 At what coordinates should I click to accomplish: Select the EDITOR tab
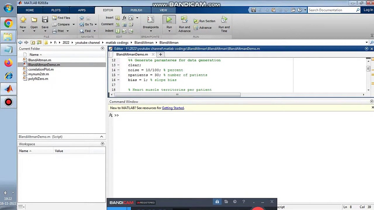tap(108, 10)
